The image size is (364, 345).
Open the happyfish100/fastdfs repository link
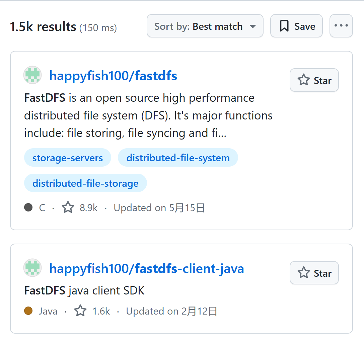[x=113, y=76]
